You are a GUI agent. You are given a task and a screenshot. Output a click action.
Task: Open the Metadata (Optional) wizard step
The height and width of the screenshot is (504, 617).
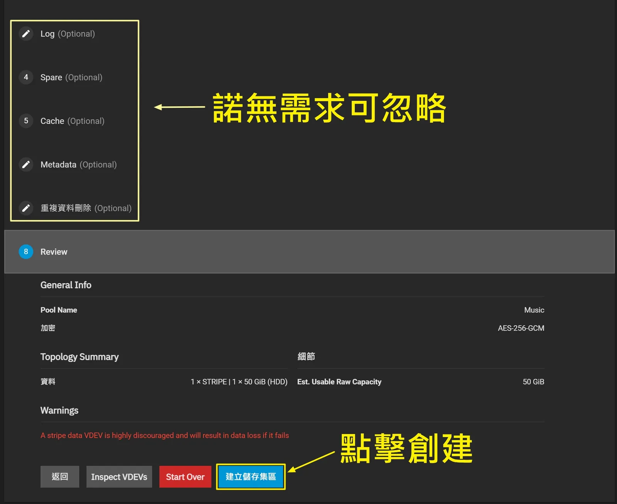79,165
